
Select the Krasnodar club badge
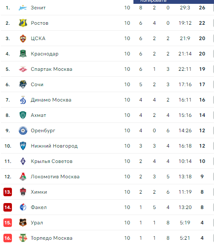tap(23, 54)
